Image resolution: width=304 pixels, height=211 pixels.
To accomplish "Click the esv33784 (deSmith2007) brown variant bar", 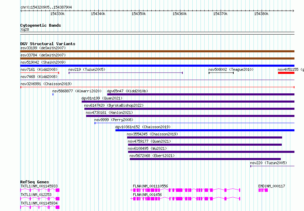I will 157,58.
